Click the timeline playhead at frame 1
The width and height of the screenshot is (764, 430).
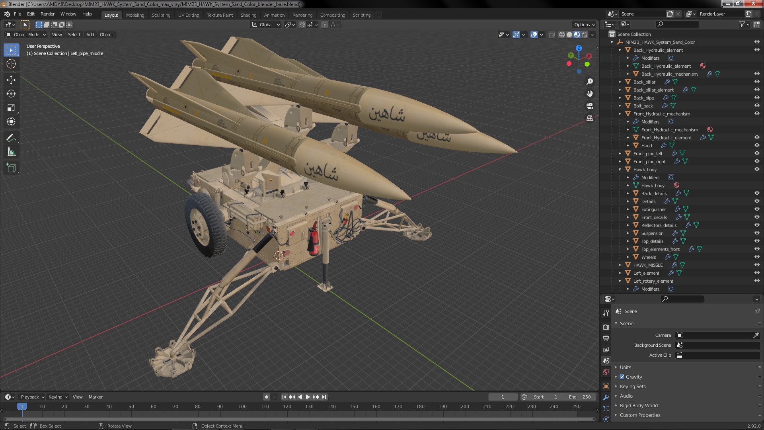[22, 407]
